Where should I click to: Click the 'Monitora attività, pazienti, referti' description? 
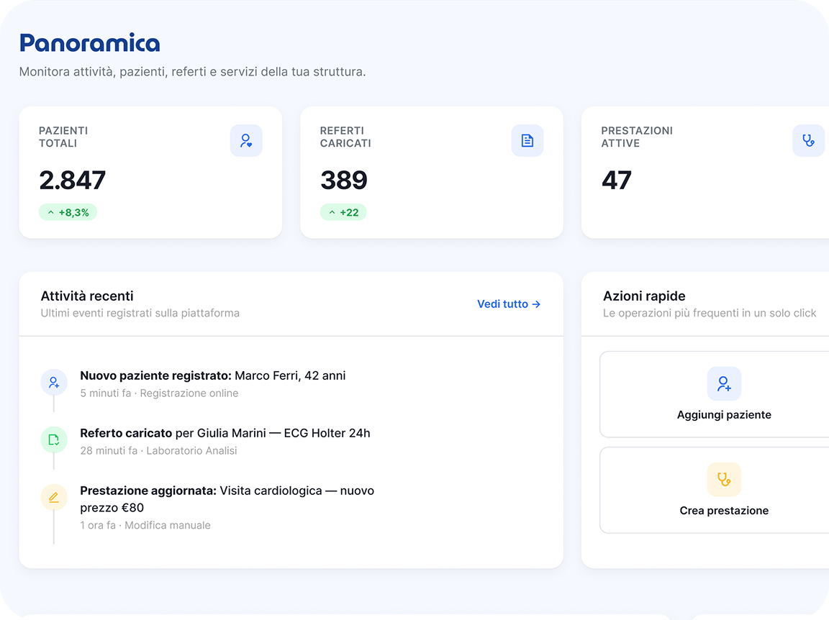click(x=192, y=71)
